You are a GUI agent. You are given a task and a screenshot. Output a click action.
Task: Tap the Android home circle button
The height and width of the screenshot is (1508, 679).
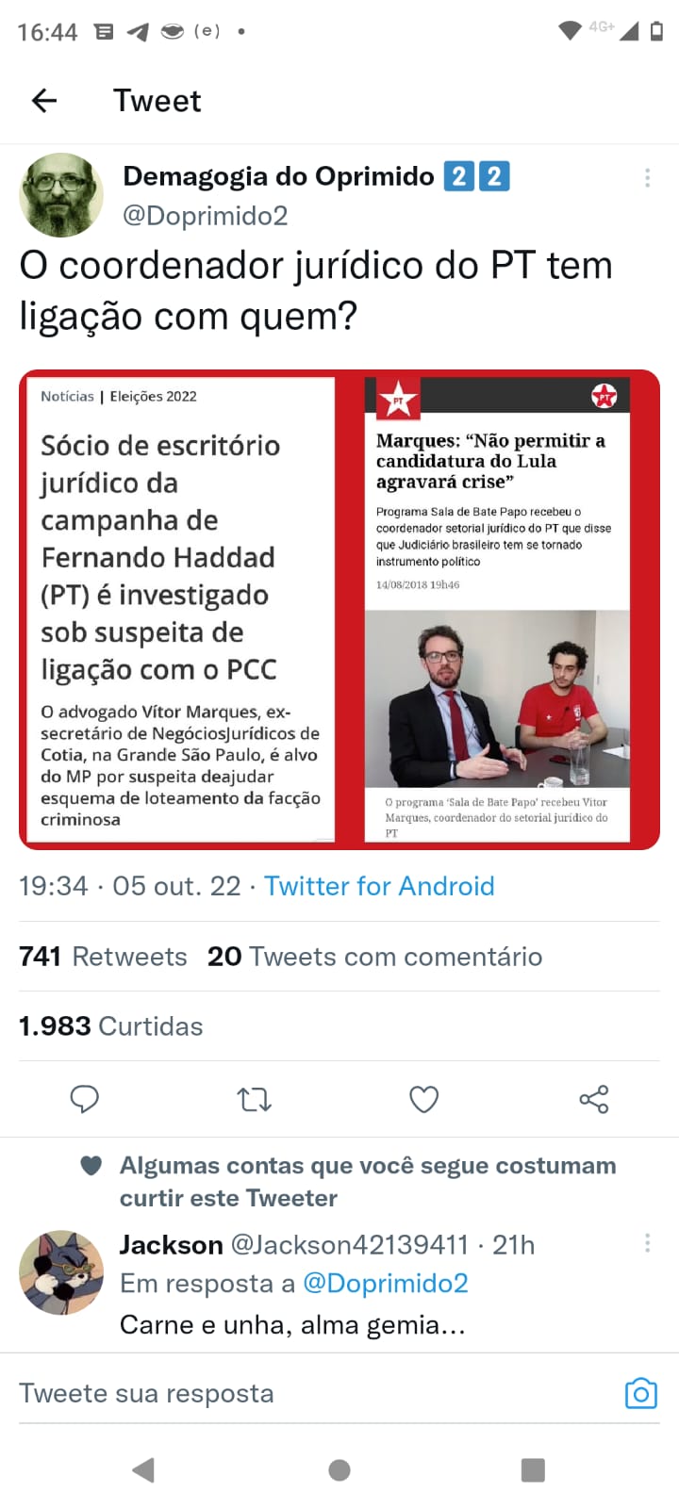click(x=339, y=1469)
